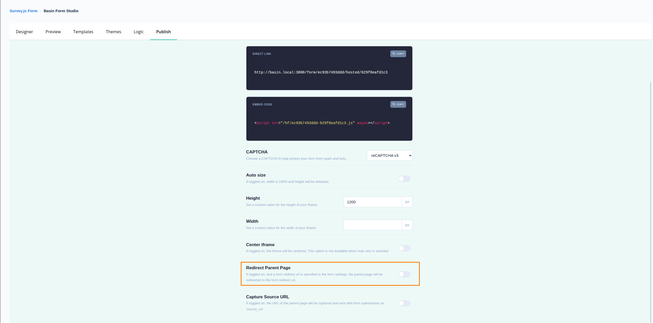Image resolution: width=653 pixels, height=323 pixels.
Task: Click the DIRECT LINK header label
Action: pyautogui.click(x=262, y=54)
